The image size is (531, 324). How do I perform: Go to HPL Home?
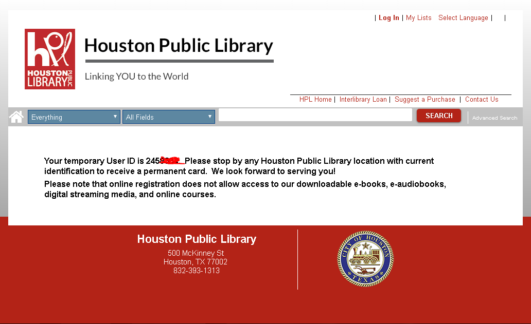(315, 100)
